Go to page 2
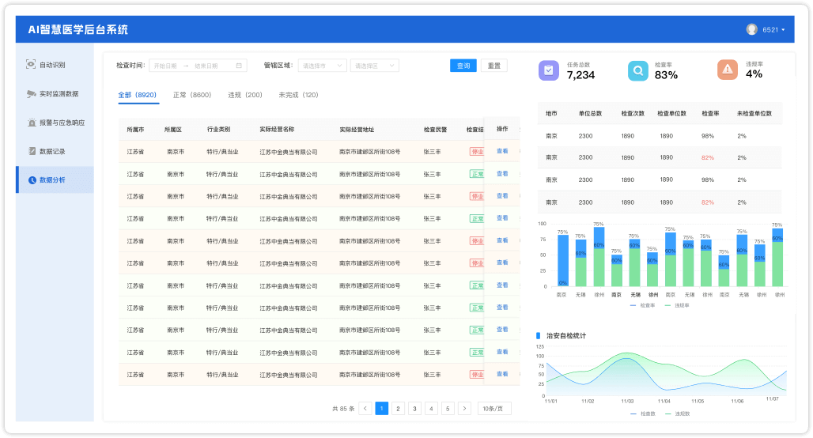Screen dimensions: 813x438 tap(399, 409)
